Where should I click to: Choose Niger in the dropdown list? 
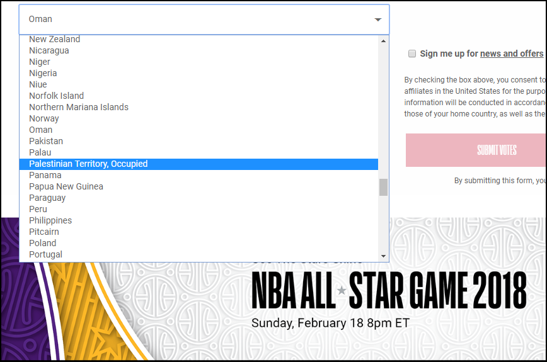click(199, 62)
